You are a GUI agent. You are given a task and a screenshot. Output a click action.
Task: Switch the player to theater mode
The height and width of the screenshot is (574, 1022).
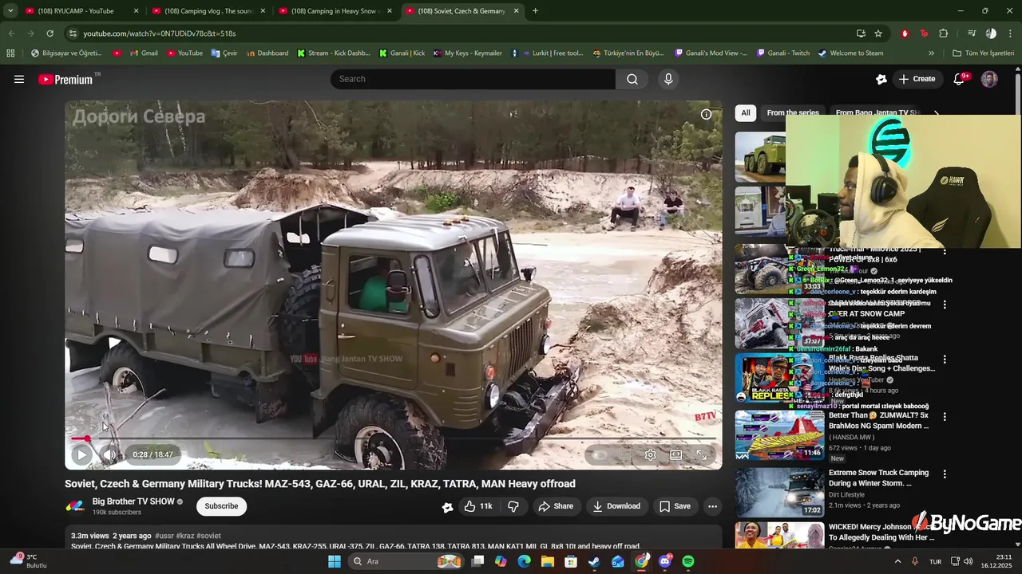coord(676,454)
